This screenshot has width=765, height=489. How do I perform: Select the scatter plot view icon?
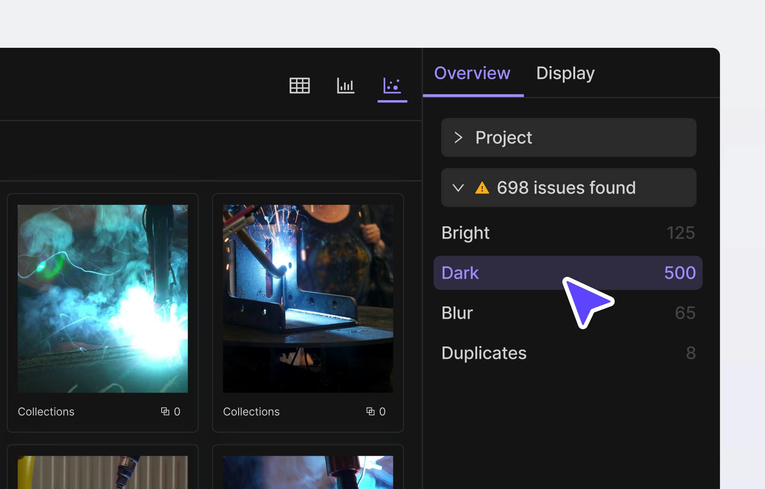392,86
